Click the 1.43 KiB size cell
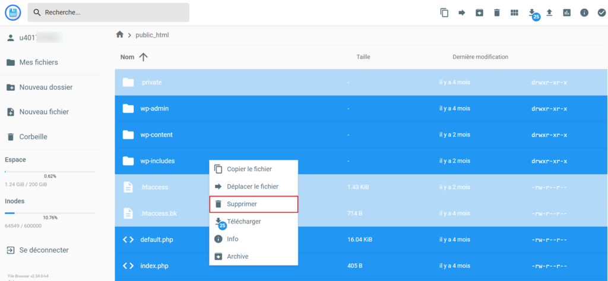 pos(358,187)
